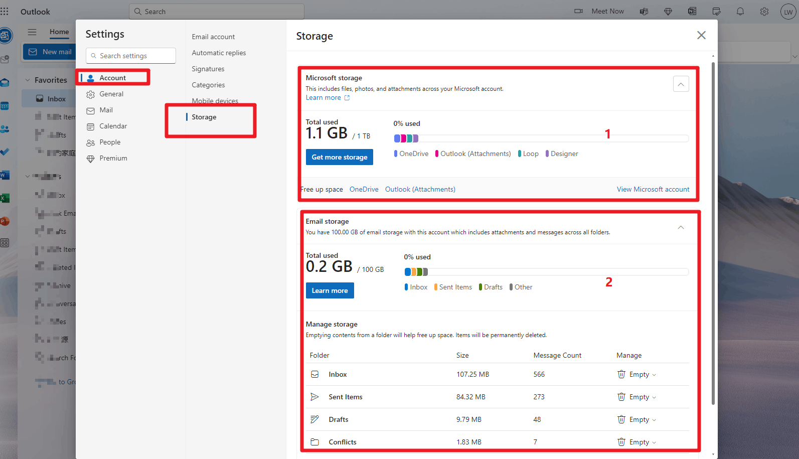This screenshot has height=459, width=799.
Task: Select the People settings category
Action: [x=110, y=142]
